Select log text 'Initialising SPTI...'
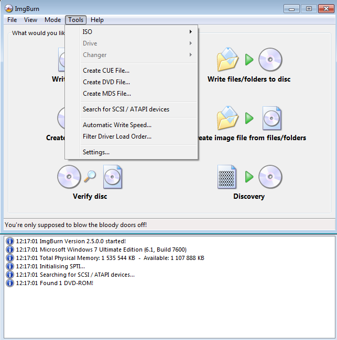Viewport: 337px width, 340px height. [x=62, y=266]
